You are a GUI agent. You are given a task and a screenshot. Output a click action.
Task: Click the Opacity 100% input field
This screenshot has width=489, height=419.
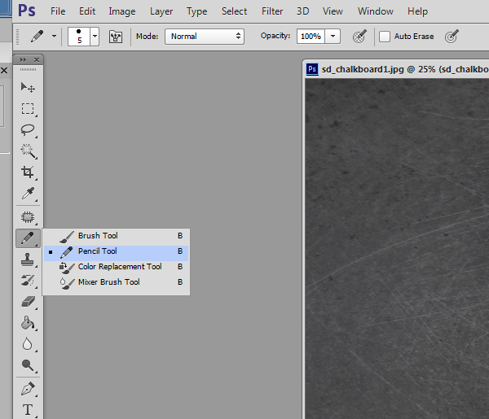click(x=310, y=37)
